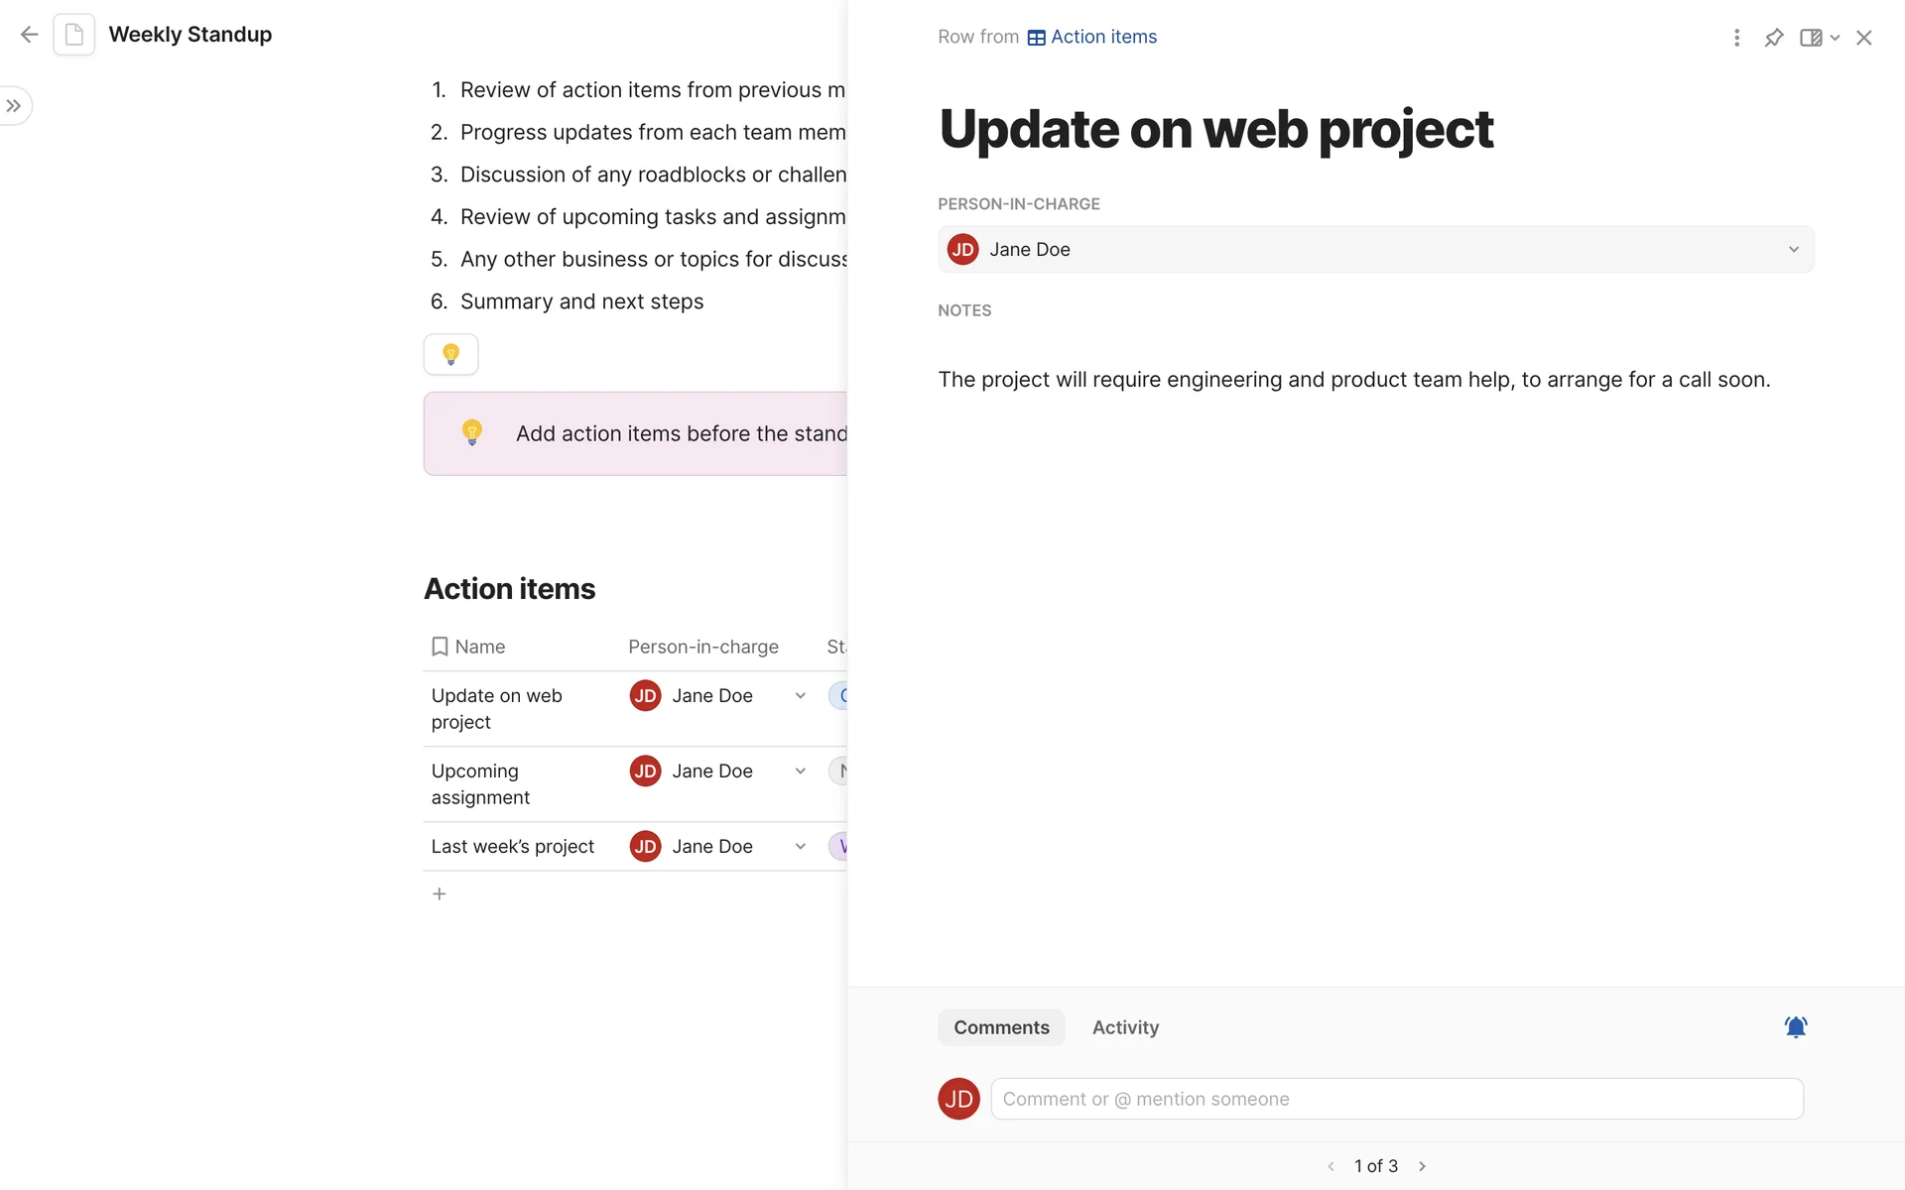Switch to the Activity tab
This screenshot has height=1190, width=1905.
pyautogui.click(x=1125, y=1027)
